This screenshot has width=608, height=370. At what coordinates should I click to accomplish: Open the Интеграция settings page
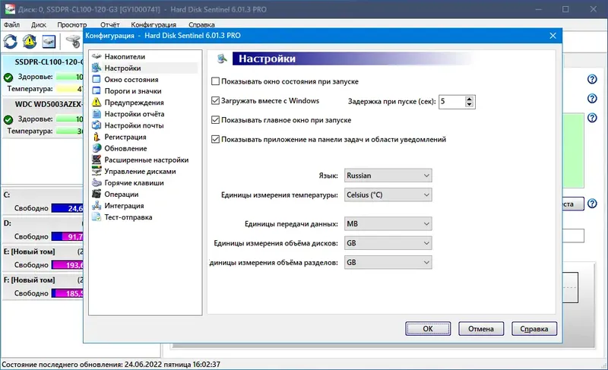(124, 206)
